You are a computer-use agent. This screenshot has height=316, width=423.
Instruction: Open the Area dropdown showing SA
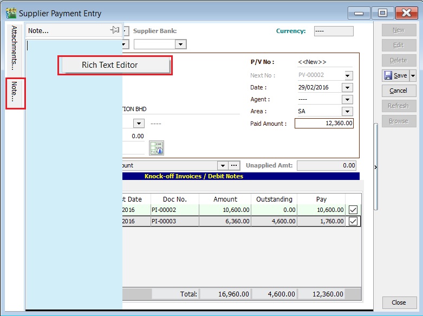(348, 112)
